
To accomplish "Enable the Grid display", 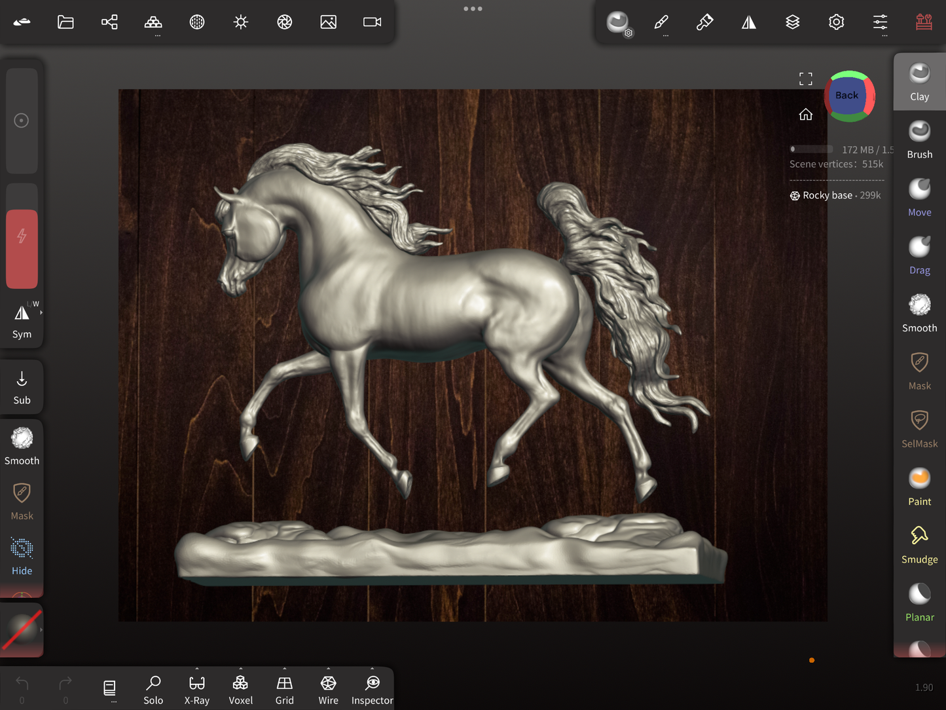I will (284, 690).
